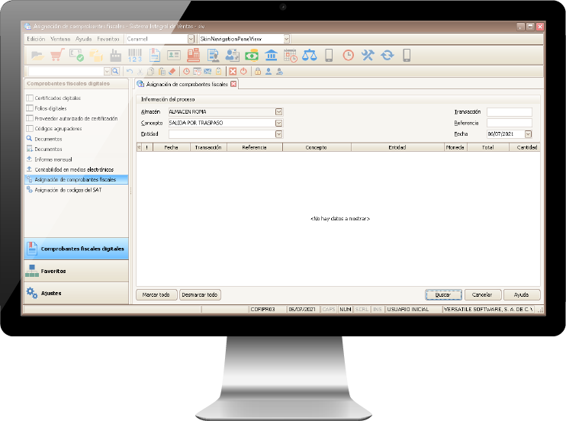
Task: Click the bank building icon
Action: point(271,55)
